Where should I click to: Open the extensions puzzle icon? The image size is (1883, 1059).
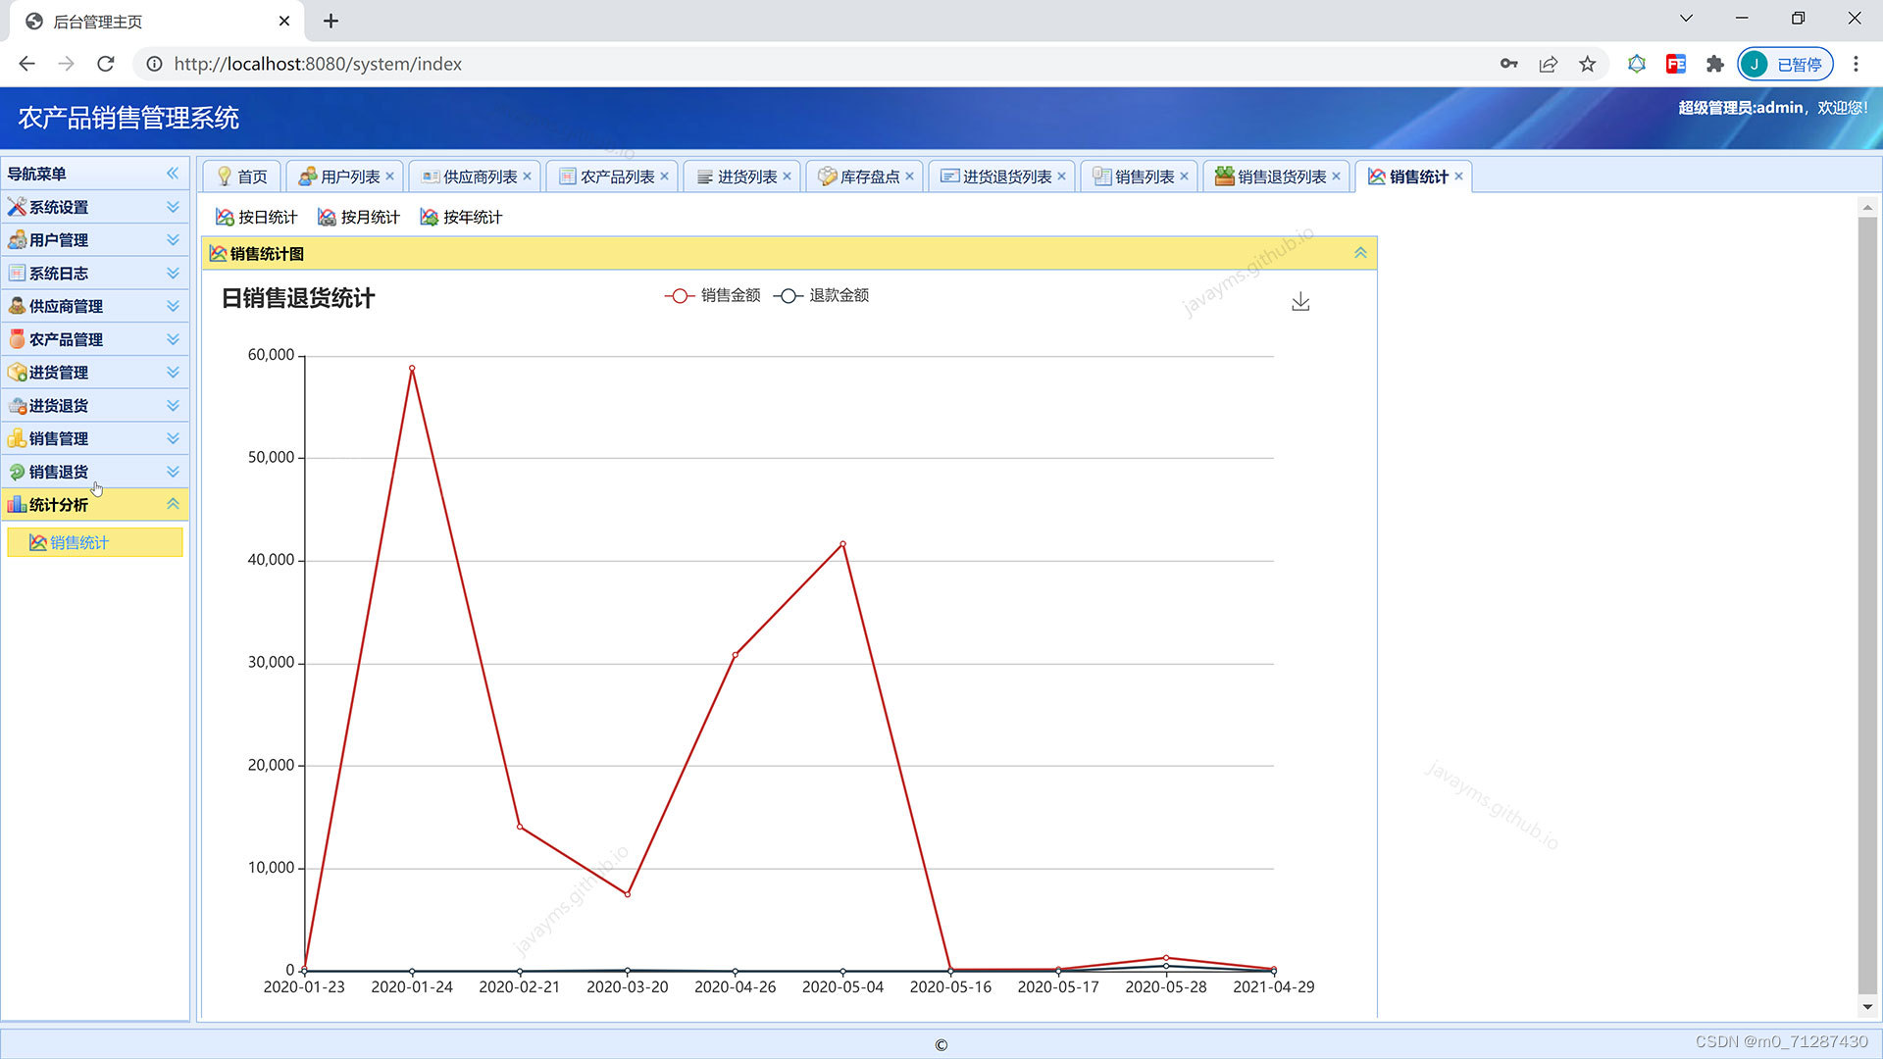[x=1714, y=65]
